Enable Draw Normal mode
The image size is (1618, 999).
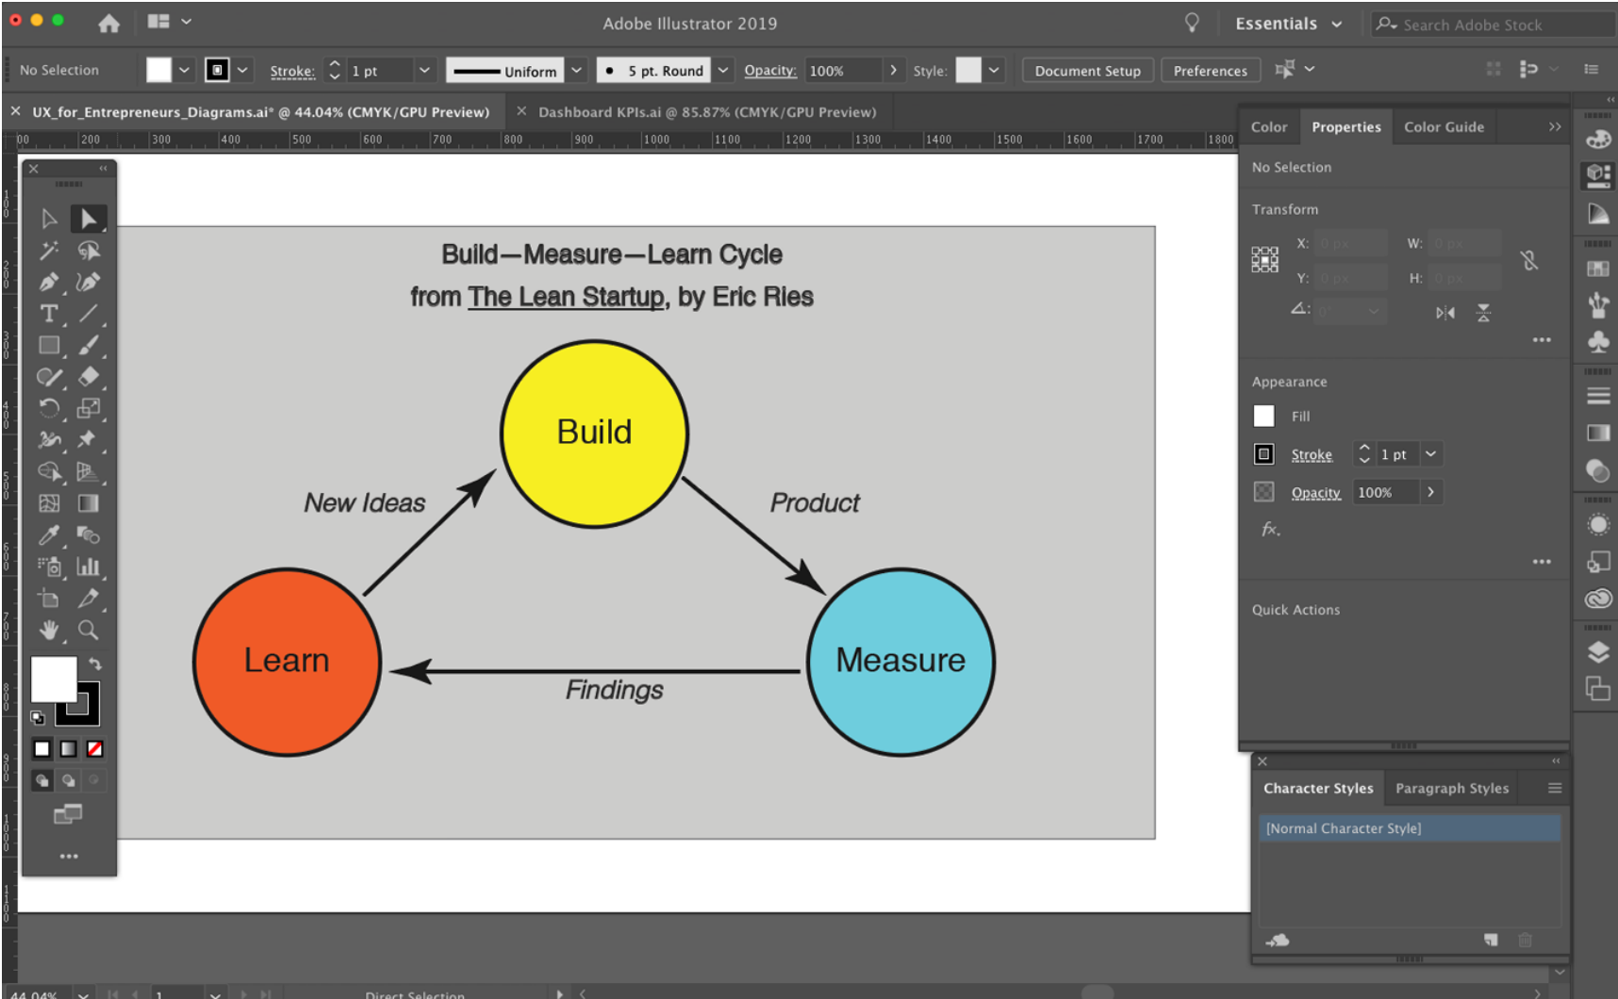[42, 780]
